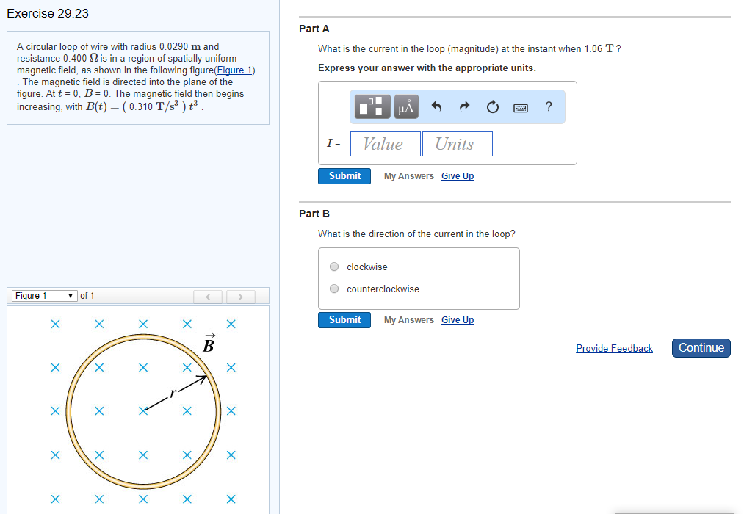Click the Continue button

pos(701,347)
